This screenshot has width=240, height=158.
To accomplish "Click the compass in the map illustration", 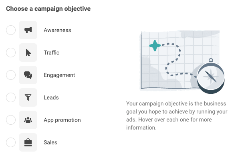I will point(211,76).
